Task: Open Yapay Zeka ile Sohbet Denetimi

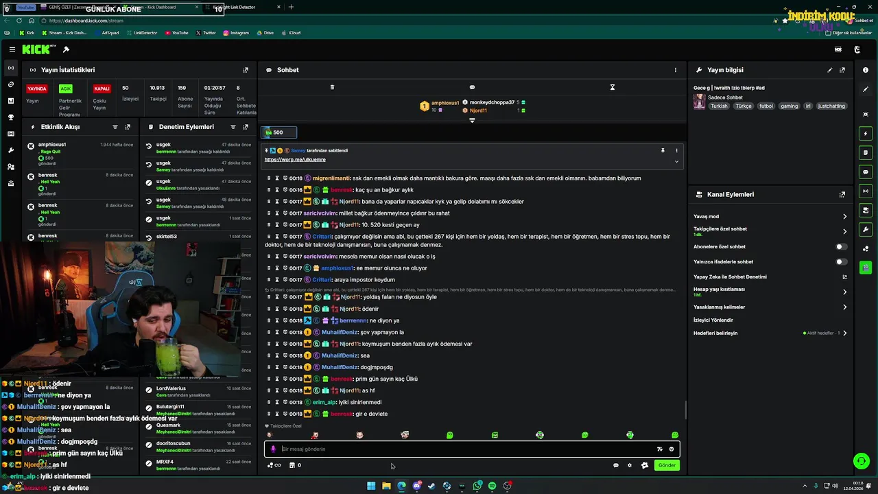Action: [x=770, y=277]
